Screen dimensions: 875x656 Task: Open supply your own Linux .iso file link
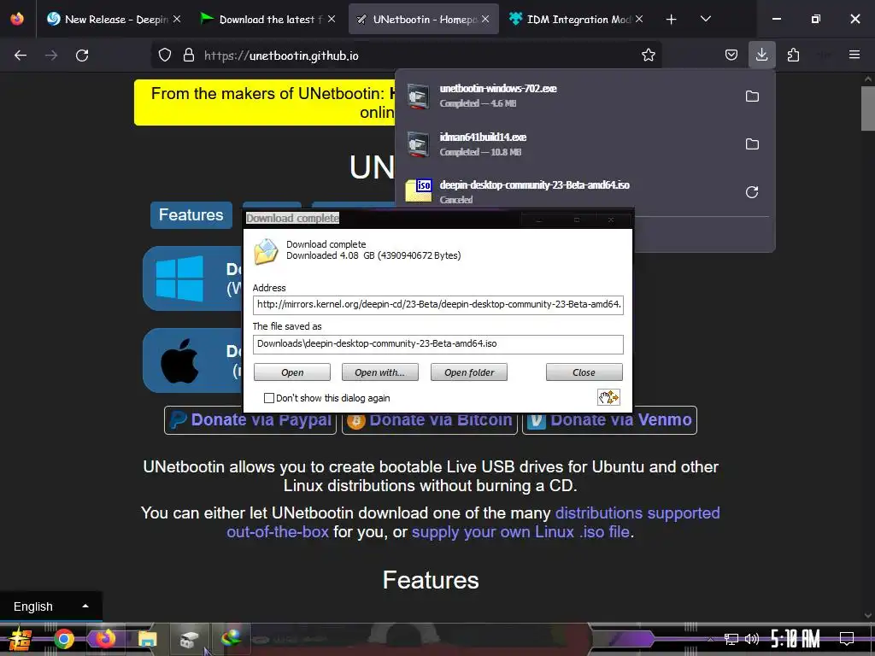tap(520, 531)
